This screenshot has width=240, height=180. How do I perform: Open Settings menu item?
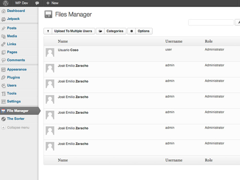(x=14, y=101)
